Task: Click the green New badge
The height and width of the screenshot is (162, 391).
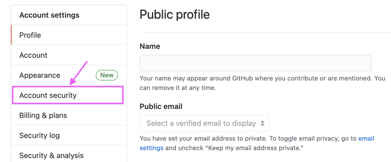Action: coord(107,75)
